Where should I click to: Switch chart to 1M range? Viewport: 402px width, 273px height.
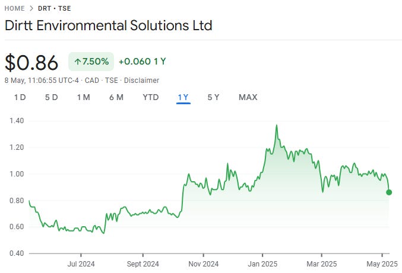click(x=84, y=97)
